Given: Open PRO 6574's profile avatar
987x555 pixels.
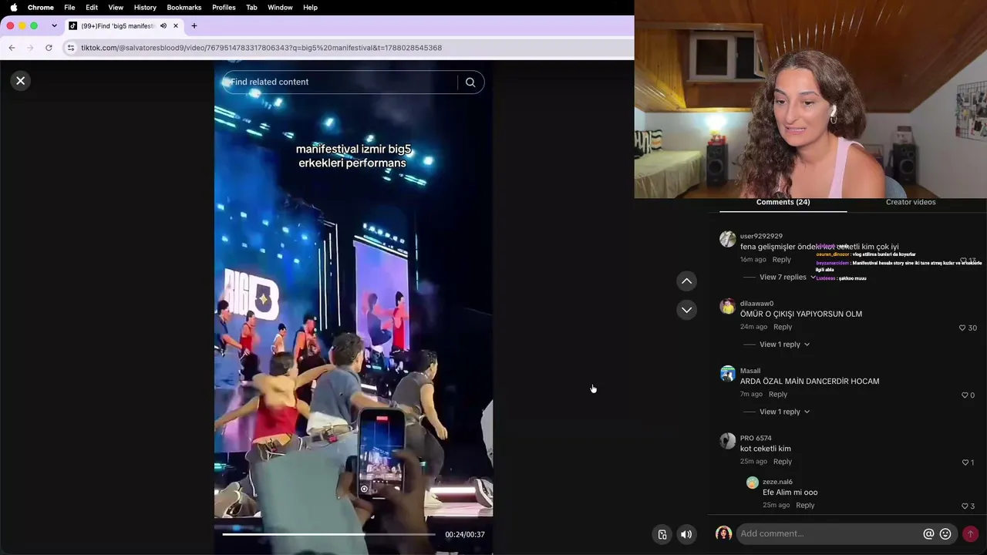Looking at the screenshot, I should click(728, 441).
